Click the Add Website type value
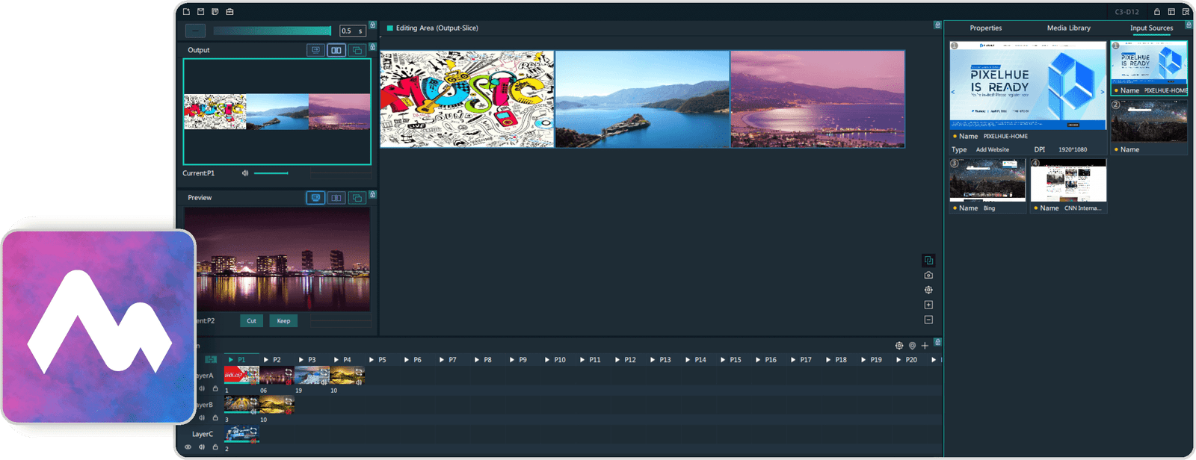Viewport: 1196px width, 460px height. pos(992,149)
